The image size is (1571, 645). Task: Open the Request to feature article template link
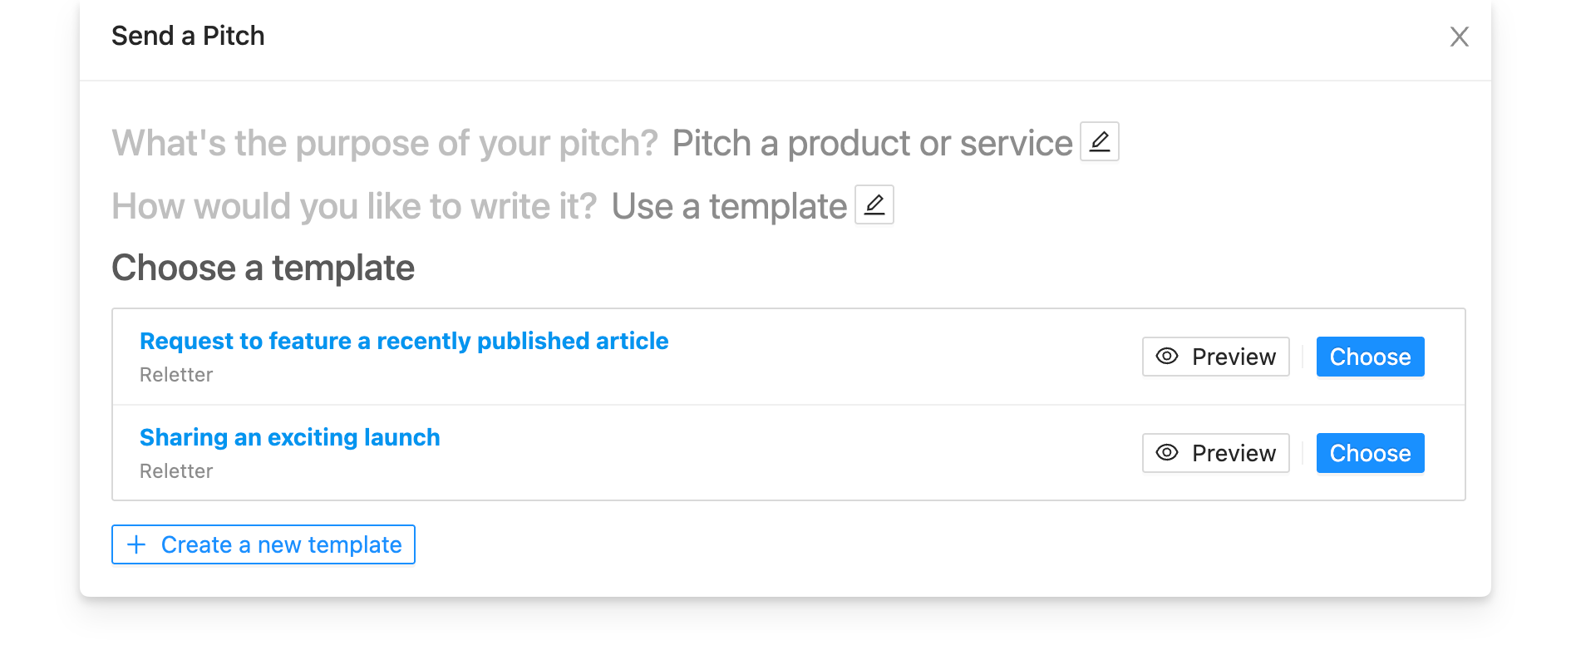tap(404, 341)
